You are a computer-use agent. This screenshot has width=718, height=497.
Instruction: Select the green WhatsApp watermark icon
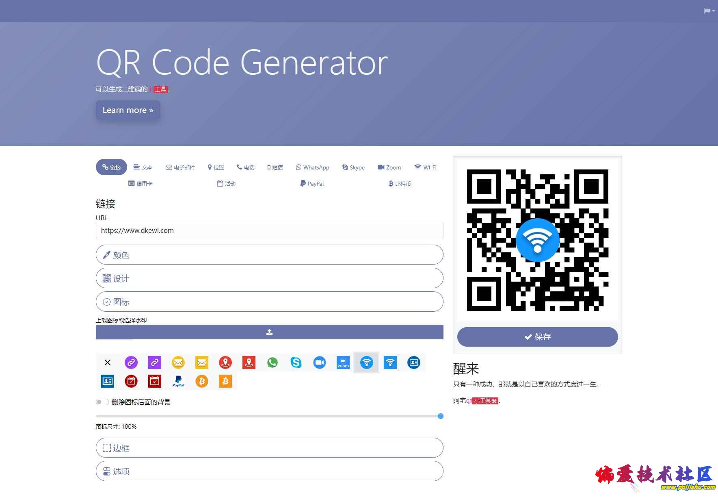pos(272,362)
